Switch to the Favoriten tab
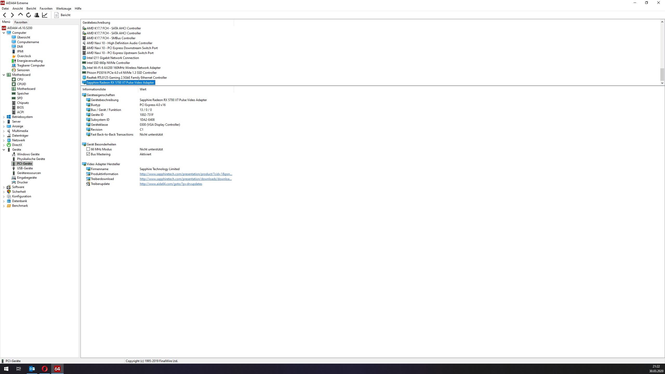The height and width of the screenshot is (374, 665). (21, 22)
